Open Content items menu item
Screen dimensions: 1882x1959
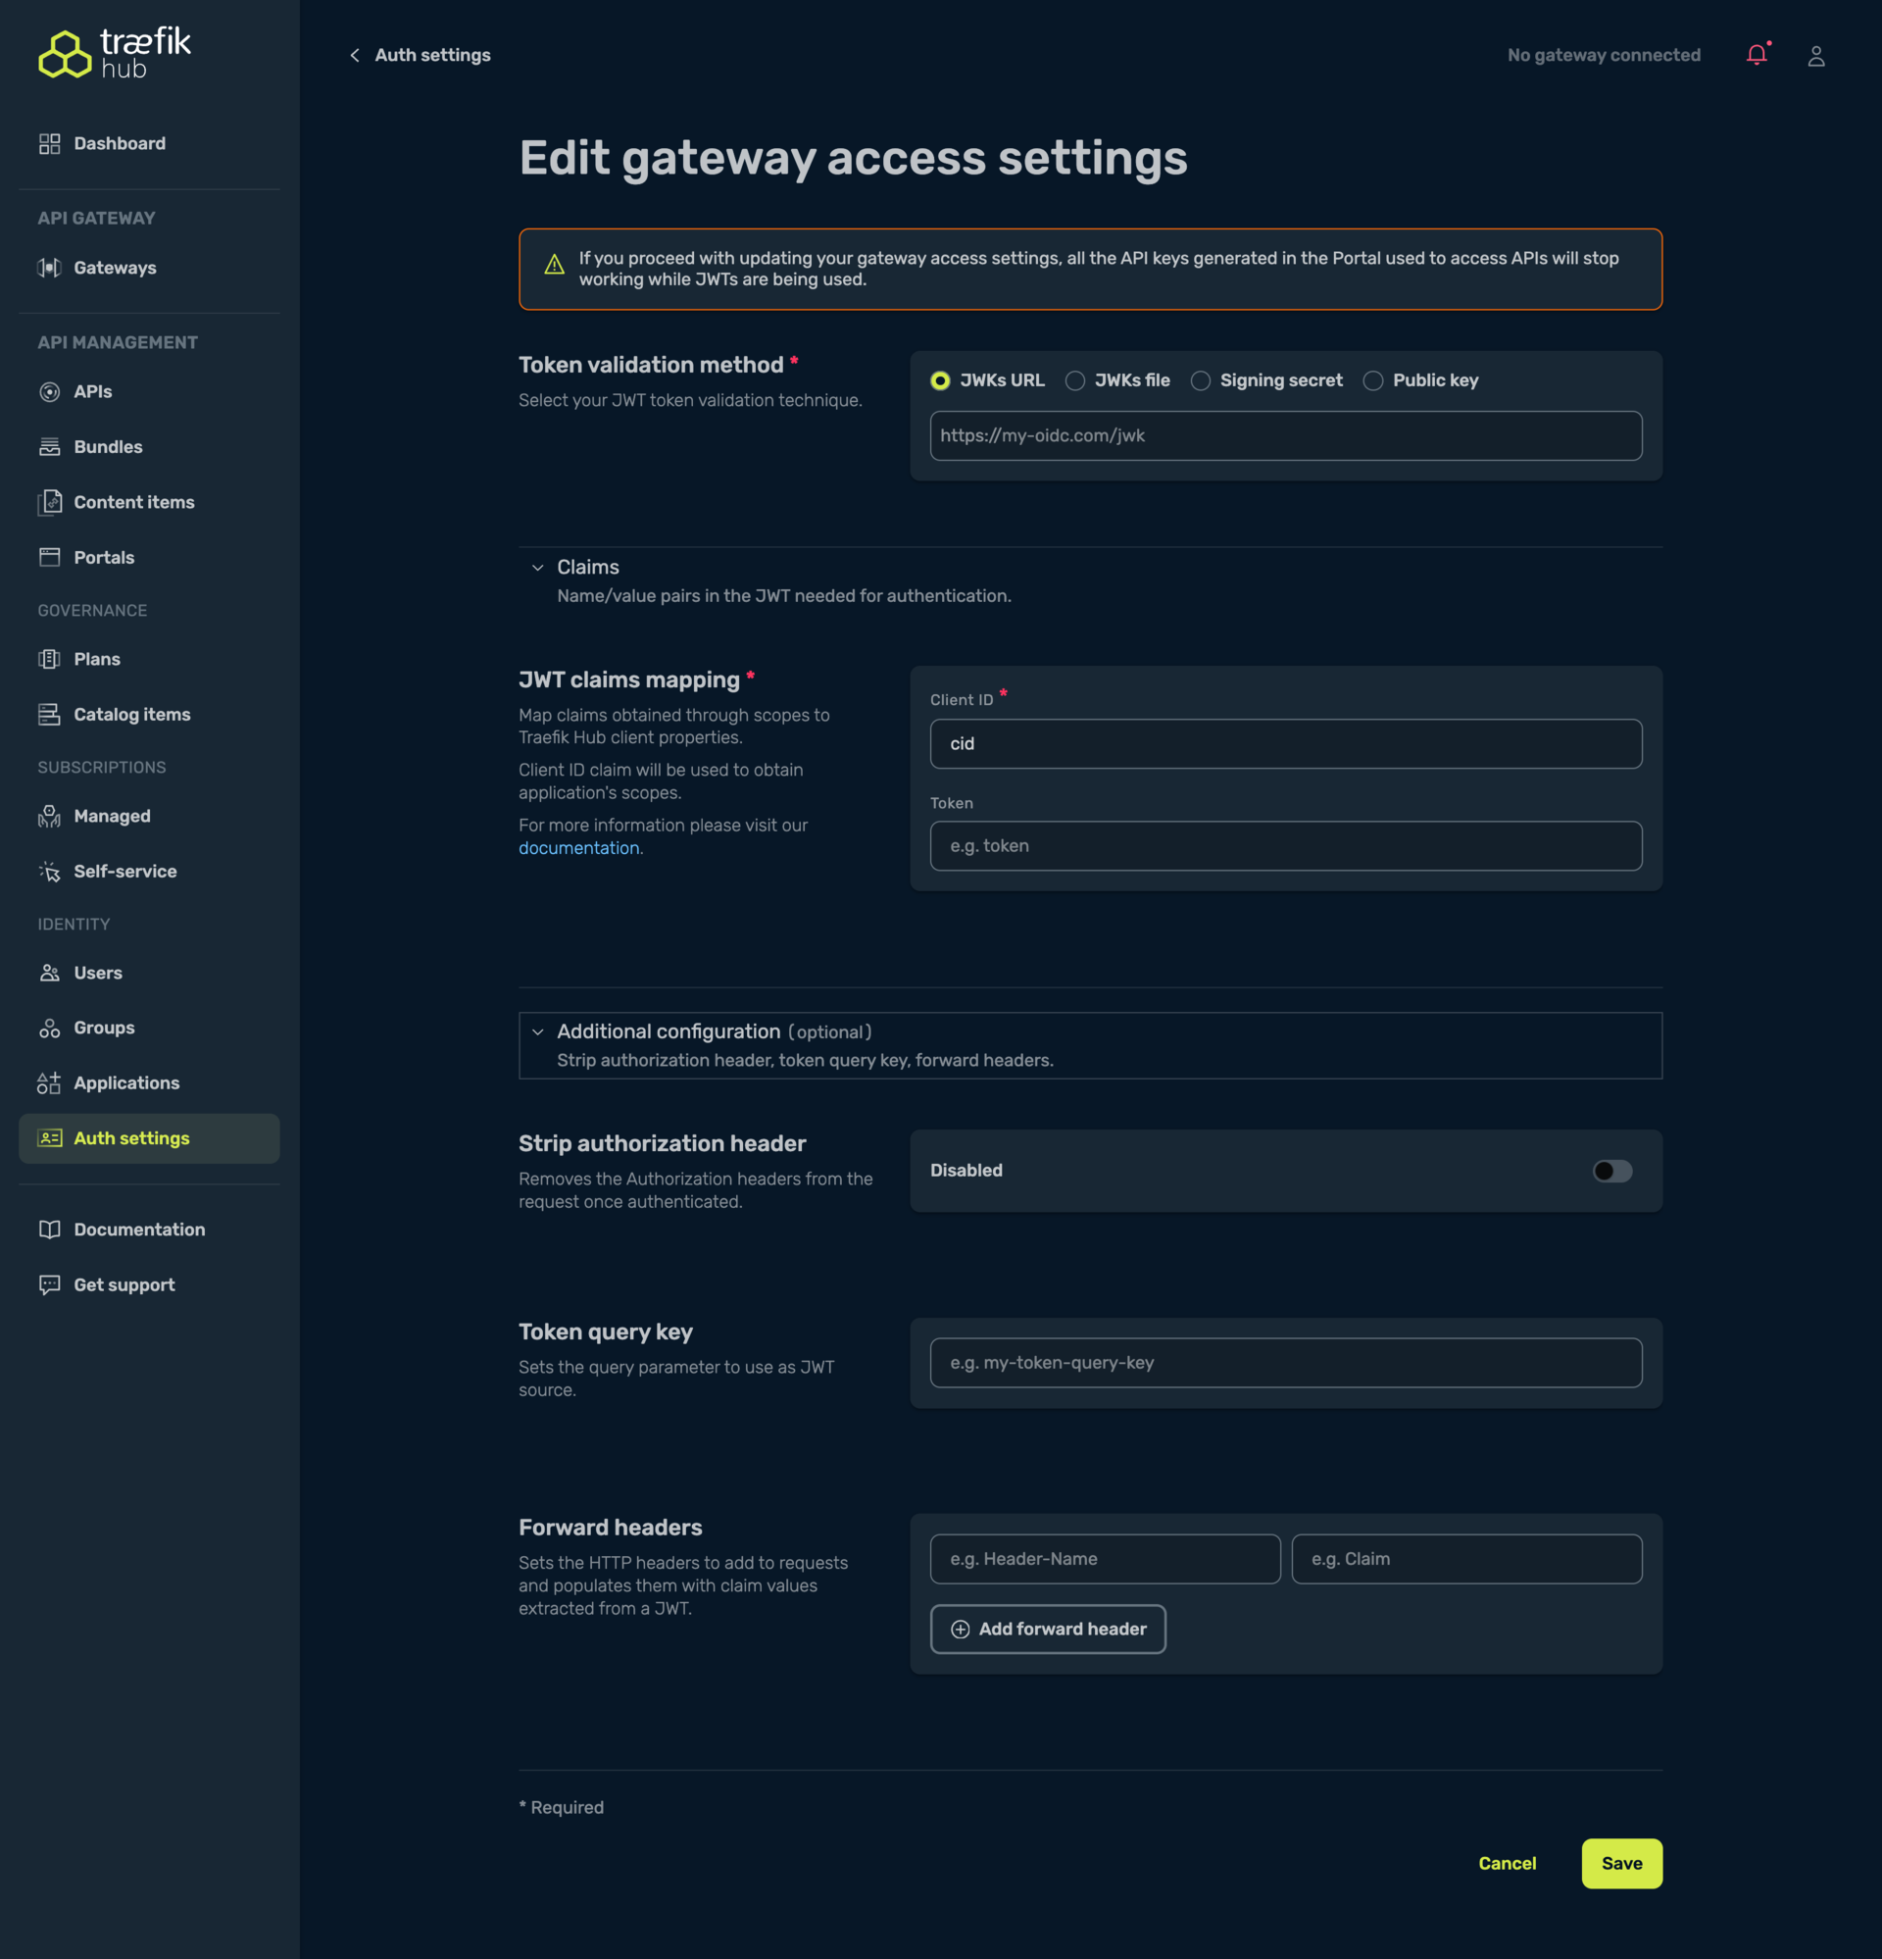tap(149, 503)
